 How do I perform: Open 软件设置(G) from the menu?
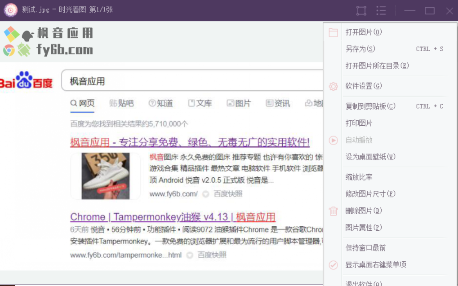364,86
